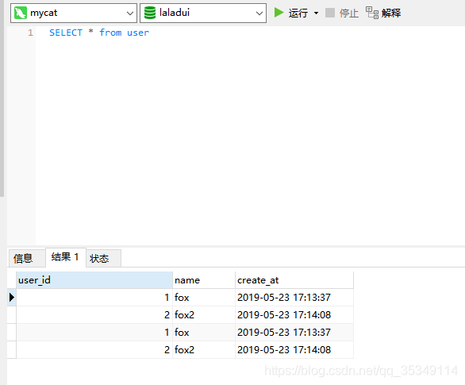This screenshot has height=385, width=465.
Task: Select user_id cell in third row
Action: pyautogui.click(x=94, y=333)
